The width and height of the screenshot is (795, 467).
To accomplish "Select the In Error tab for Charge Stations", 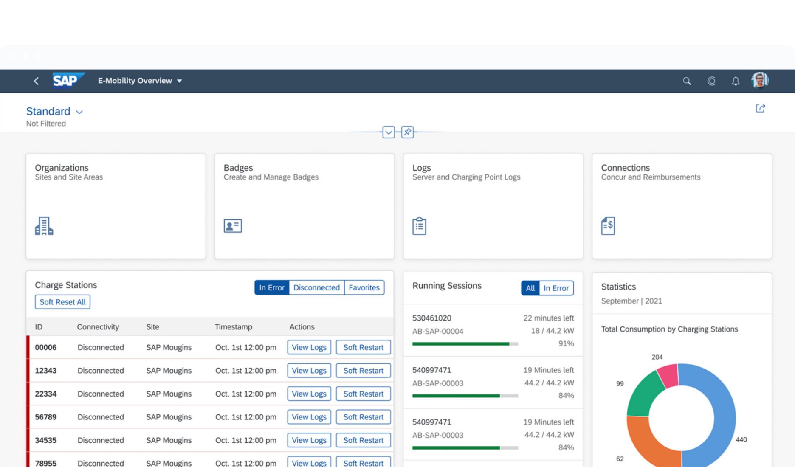I will [271, 287].
